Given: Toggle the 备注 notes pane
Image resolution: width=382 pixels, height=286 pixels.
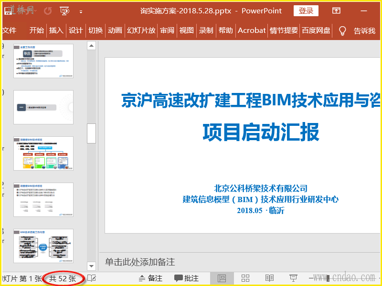Looking at the screenshot, I should (x=150, y=278).
